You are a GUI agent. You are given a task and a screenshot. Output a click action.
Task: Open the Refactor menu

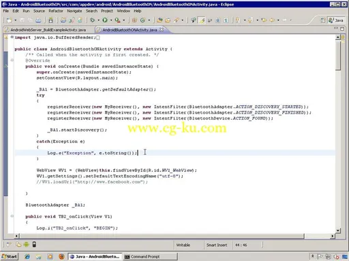tap(56, 11)
